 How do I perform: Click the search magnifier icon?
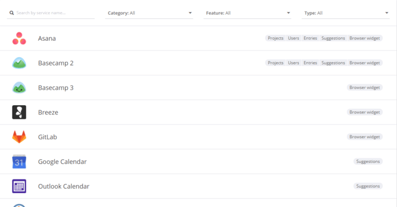12,13
